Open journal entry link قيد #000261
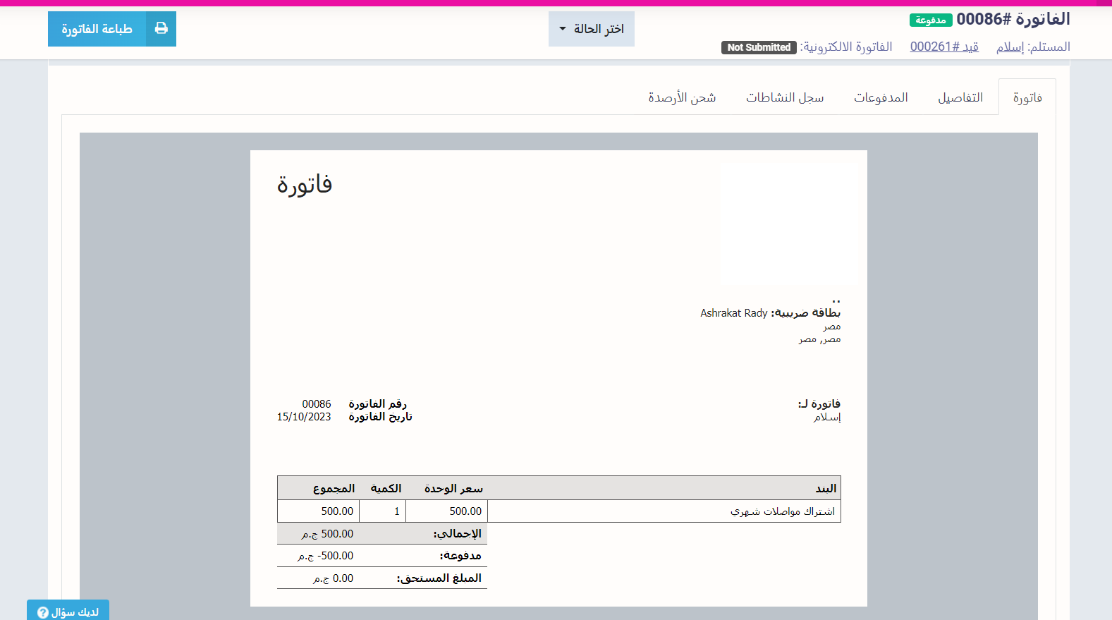Viewport: 1112px width, 620px height. coord(943,47)
